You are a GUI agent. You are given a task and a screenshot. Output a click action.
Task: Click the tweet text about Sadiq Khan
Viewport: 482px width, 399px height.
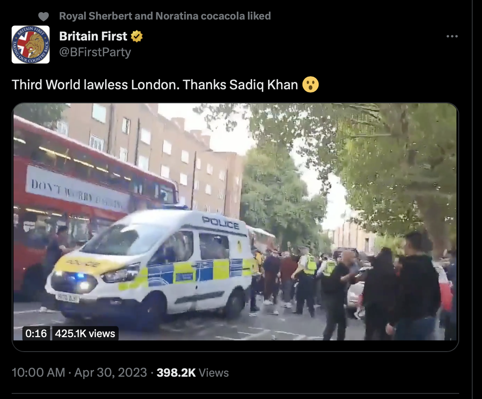click(x=154, y=85)
